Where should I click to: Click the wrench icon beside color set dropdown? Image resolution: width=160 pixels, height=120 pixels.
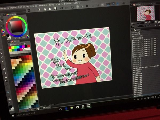(25, 43)
